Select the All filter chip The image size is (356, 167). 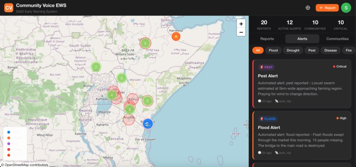258,50
